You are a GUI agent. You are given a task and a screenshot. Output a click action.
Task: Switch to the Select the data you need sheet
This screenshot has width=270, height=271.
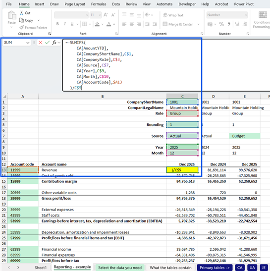pyautogui.click(x=120, y=268)
